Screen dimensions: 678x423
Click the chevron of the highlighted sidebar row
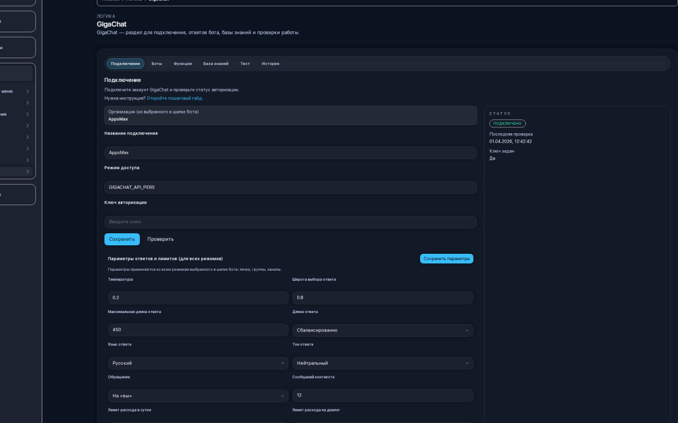[x=28, y=172]
